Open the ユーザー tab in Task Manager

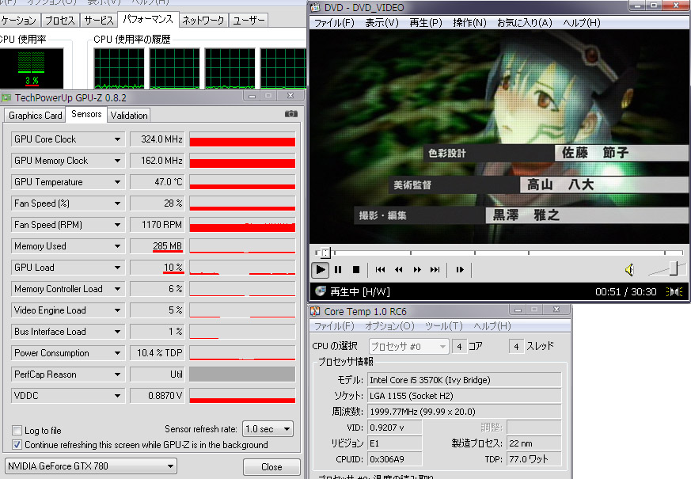[249, 21]
